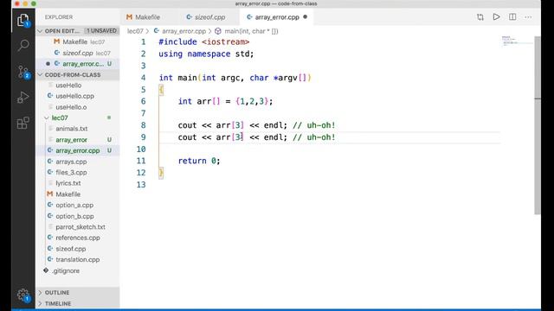Open the Run and Debug view
Image resolution: width=554 pixels, height=311 pixels.
coord(23,97)
